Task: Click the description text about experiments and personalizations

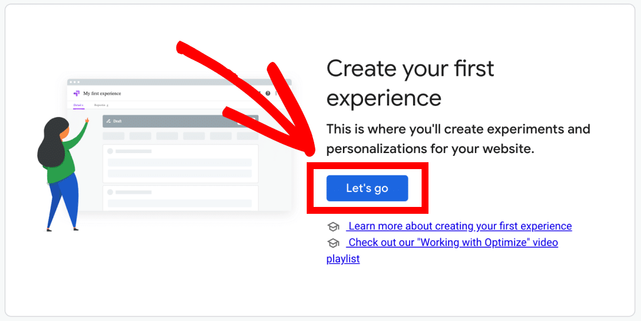Action: [x=458, y=139]
